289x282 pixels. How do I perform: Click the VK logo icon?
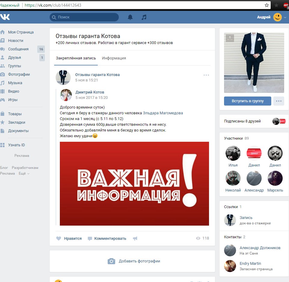[5, 17]
